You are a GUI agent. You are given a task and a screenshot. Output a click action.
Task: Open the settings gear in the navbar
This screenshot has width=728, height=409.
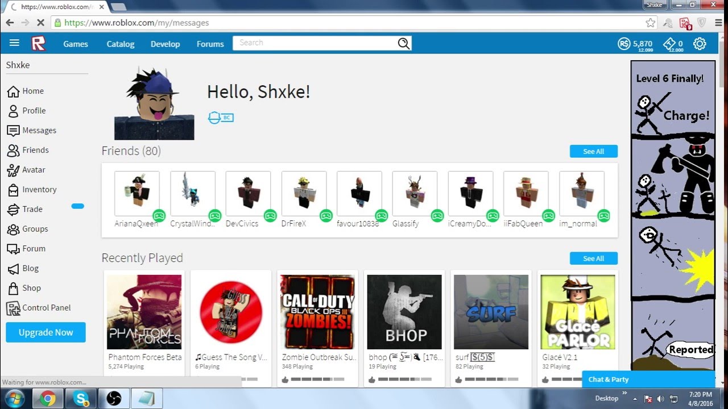click(700, 43)
